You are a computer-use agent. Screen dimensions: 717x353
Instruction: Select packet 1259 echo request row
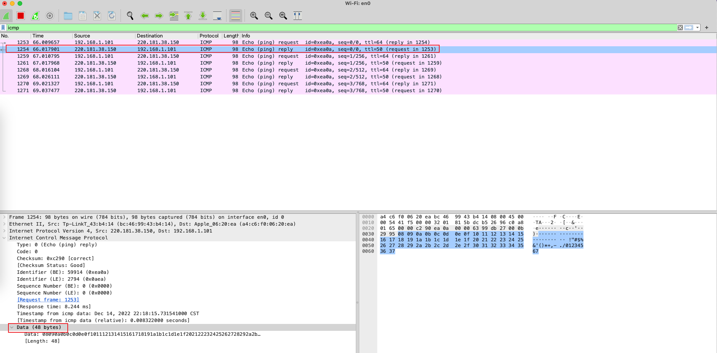tap(358, 56)
